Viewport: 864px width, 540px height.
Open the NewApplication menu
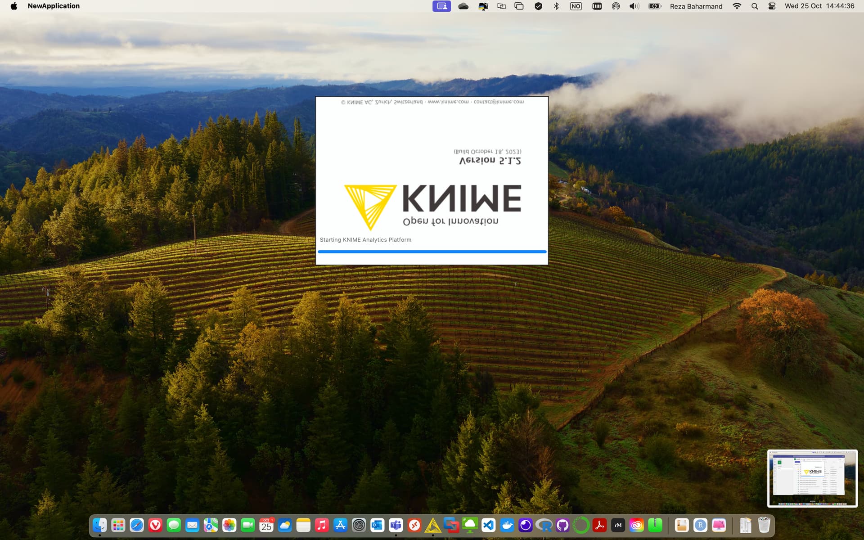click(x=54, y=6)
